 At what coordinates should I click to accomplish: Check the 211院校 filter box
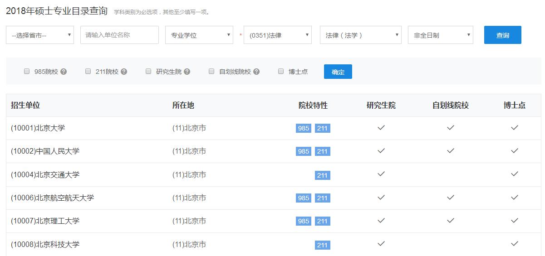[x=88, y=71]
